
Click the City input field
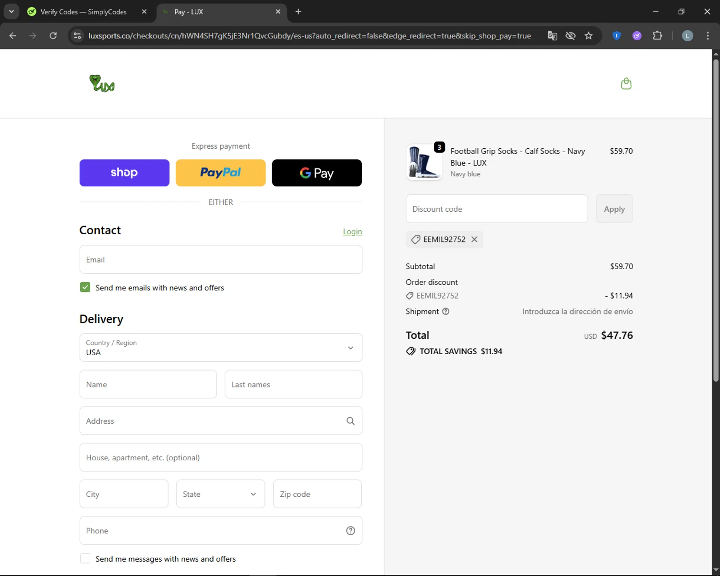(x=124, y=494)
